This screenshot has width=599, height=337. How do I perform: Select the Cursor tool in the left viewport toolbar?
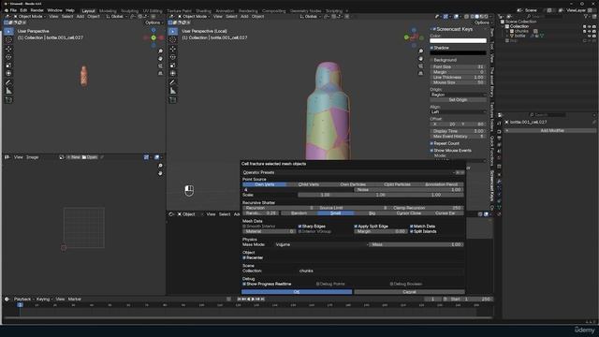click(8, 39)
